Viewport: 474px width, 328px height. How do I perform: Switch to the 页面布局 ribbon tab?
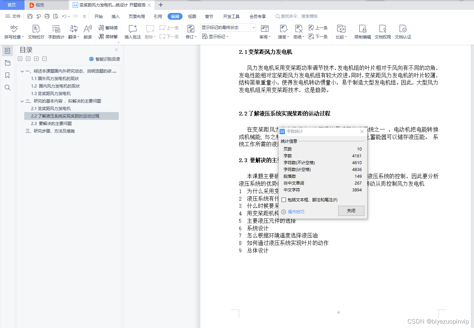click(x=137, y=16)
